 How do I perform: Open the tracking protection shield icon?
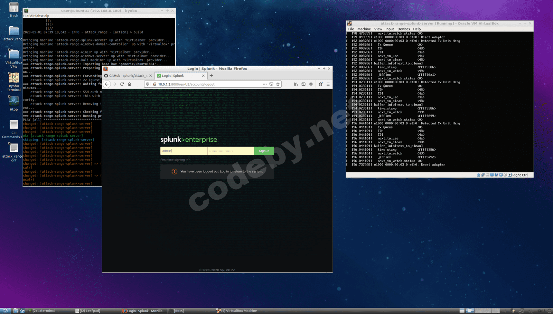coord(148,84)
